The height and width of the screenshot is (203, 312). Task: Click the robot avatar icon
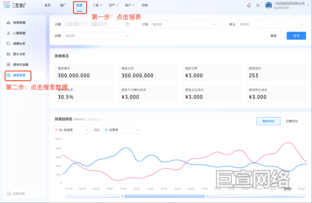pyautogui.click(x=268, y=5)
